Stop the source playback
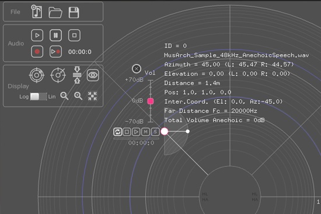 coord(127,132)
